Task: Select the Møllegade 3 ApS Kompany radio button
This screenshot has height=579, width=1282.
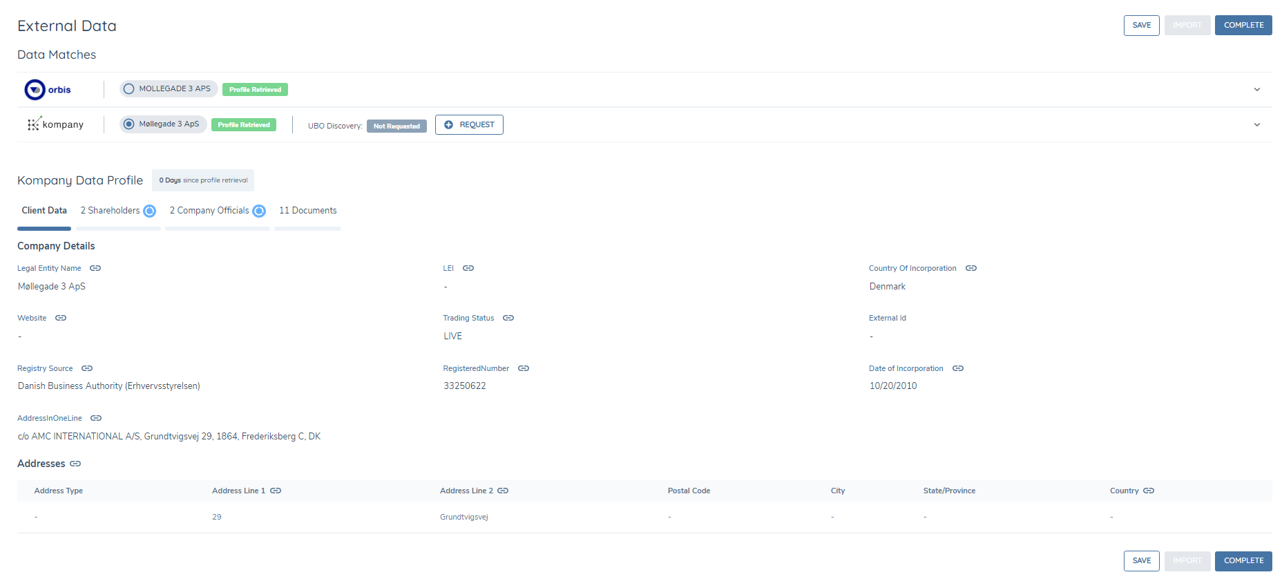Action: (x=128, y=124)
